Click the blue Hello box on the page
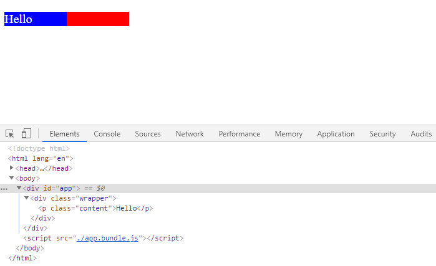The image size is (436, 266). (36, 19)
